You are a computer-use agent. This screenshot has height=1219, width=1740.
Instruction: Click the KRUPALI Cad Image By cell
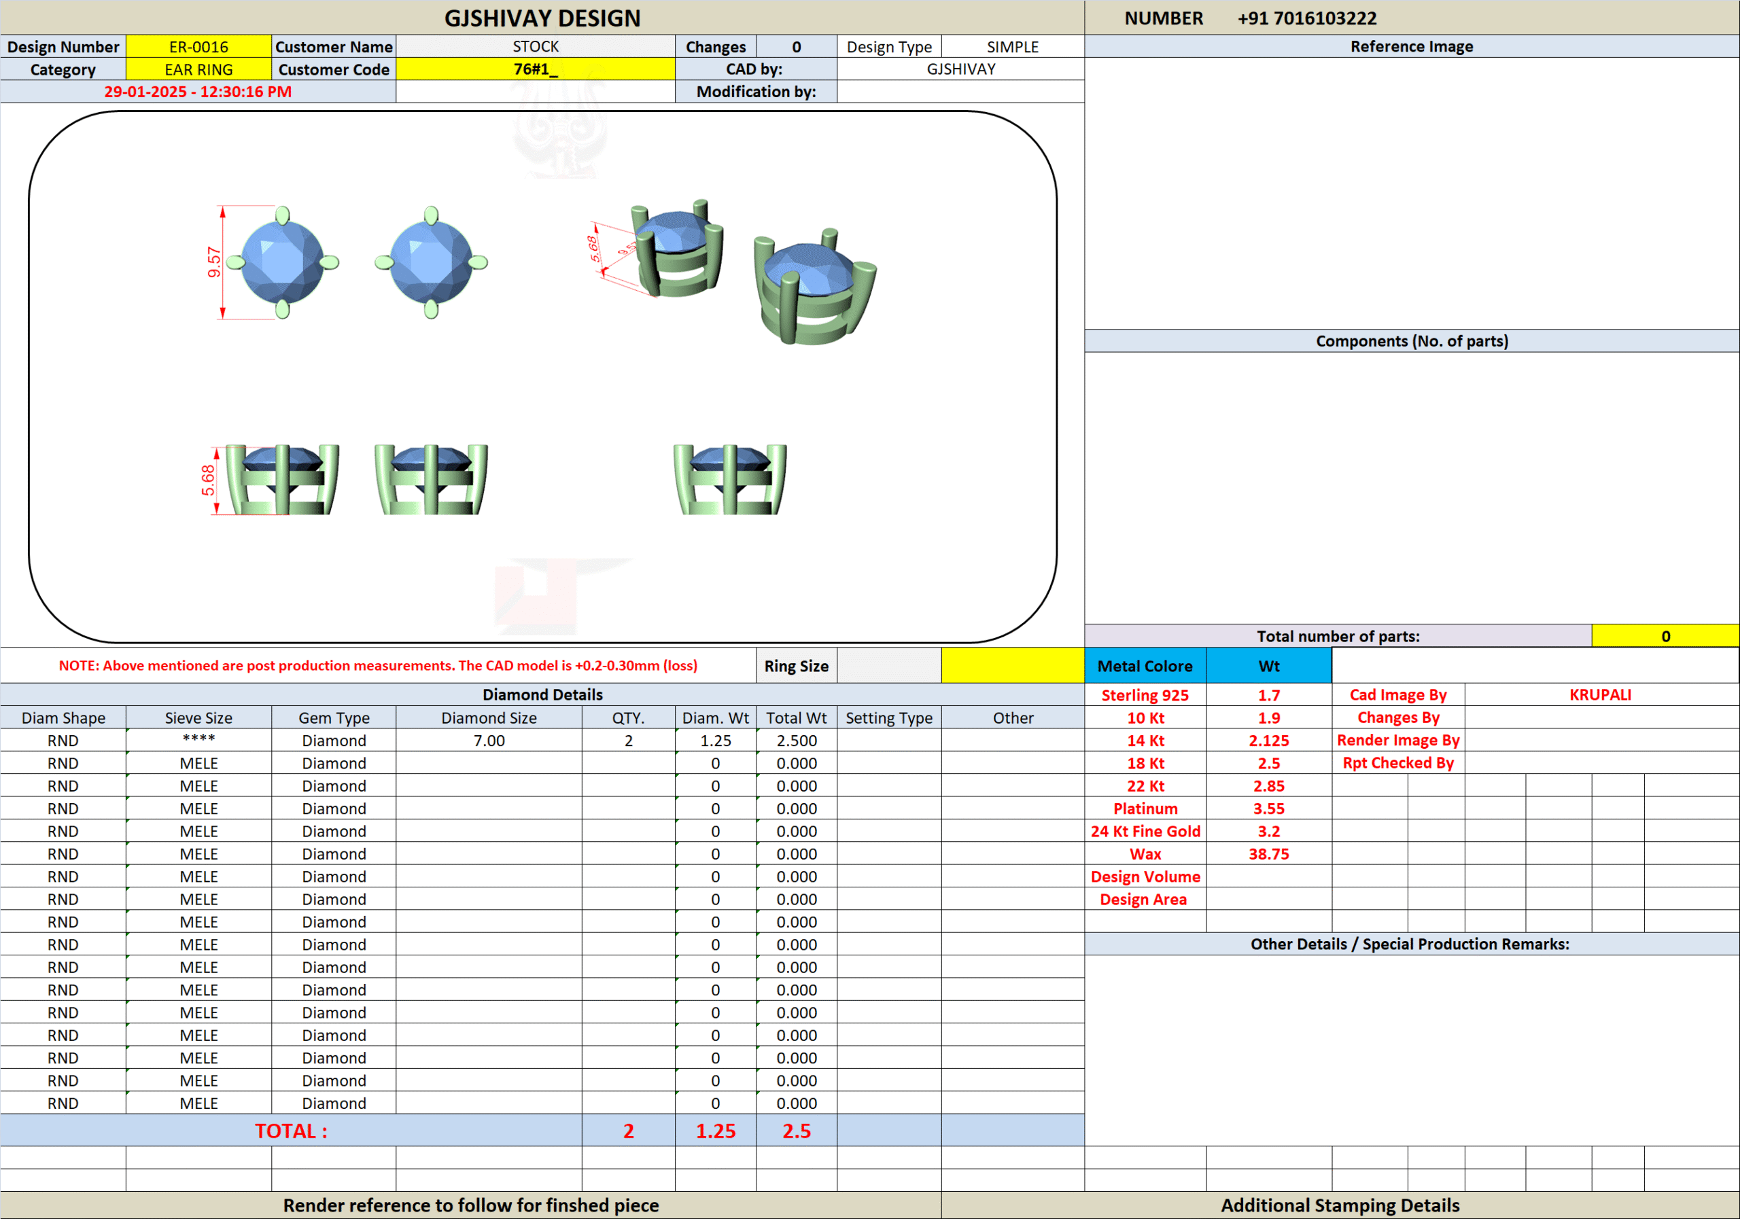coord(1601,694)
